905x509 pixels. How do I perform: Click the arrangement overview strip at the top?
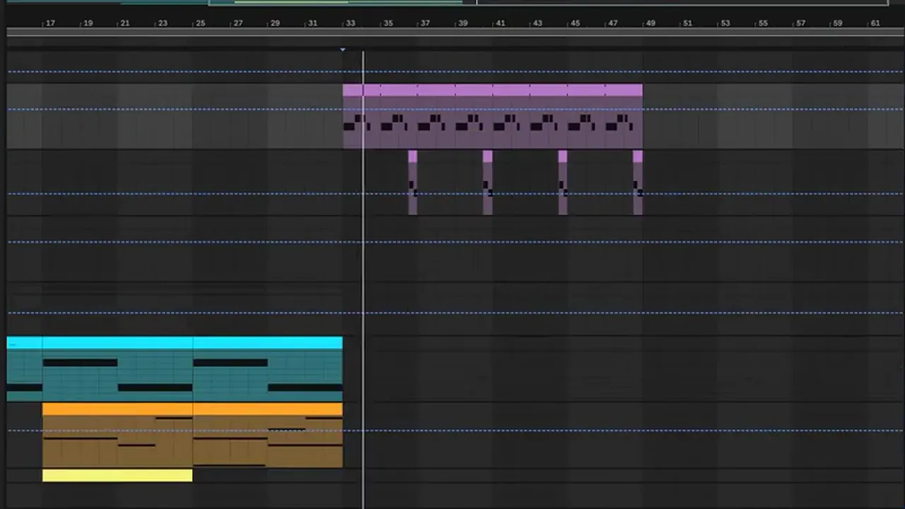click(452, 3)
